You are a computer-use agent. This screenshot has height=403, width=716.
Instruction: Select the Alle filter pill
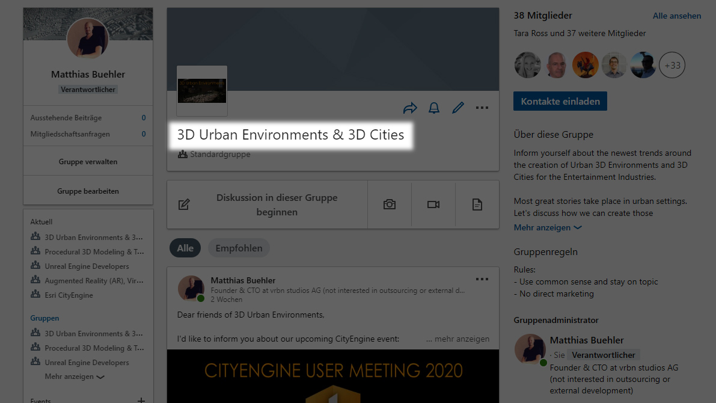185,248
